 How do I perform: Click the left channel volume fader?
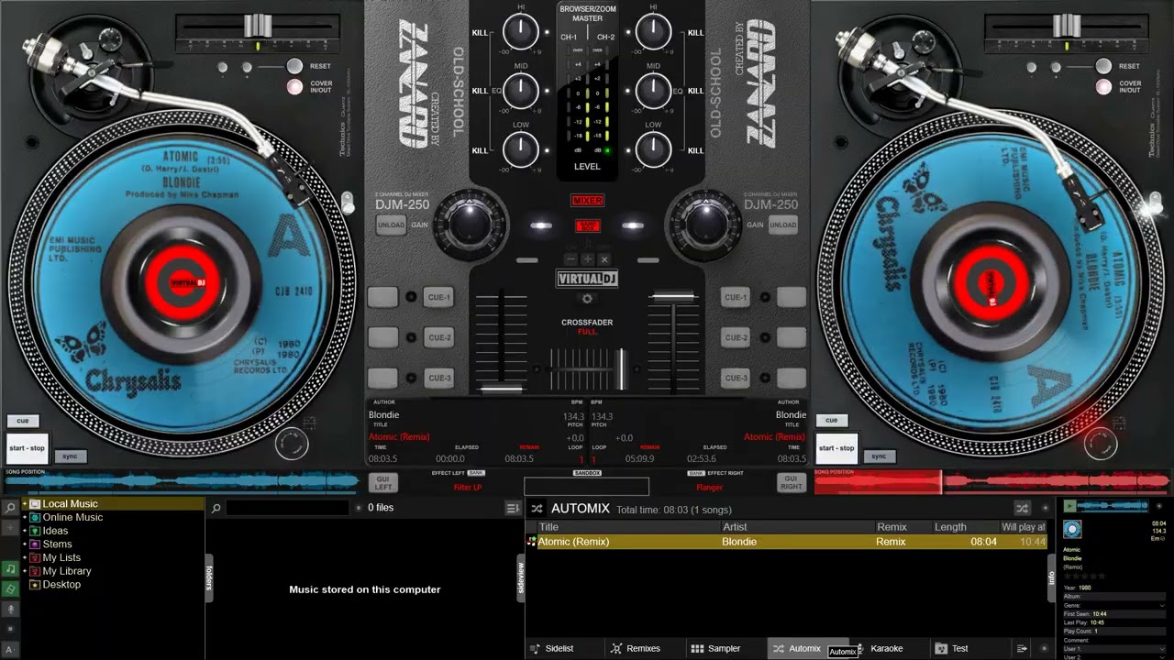501,388
